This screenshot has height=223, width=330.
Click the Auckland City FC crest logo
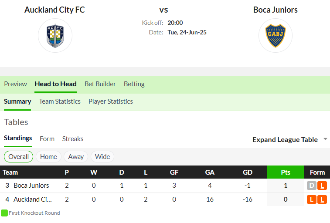(x=55, y=36)
